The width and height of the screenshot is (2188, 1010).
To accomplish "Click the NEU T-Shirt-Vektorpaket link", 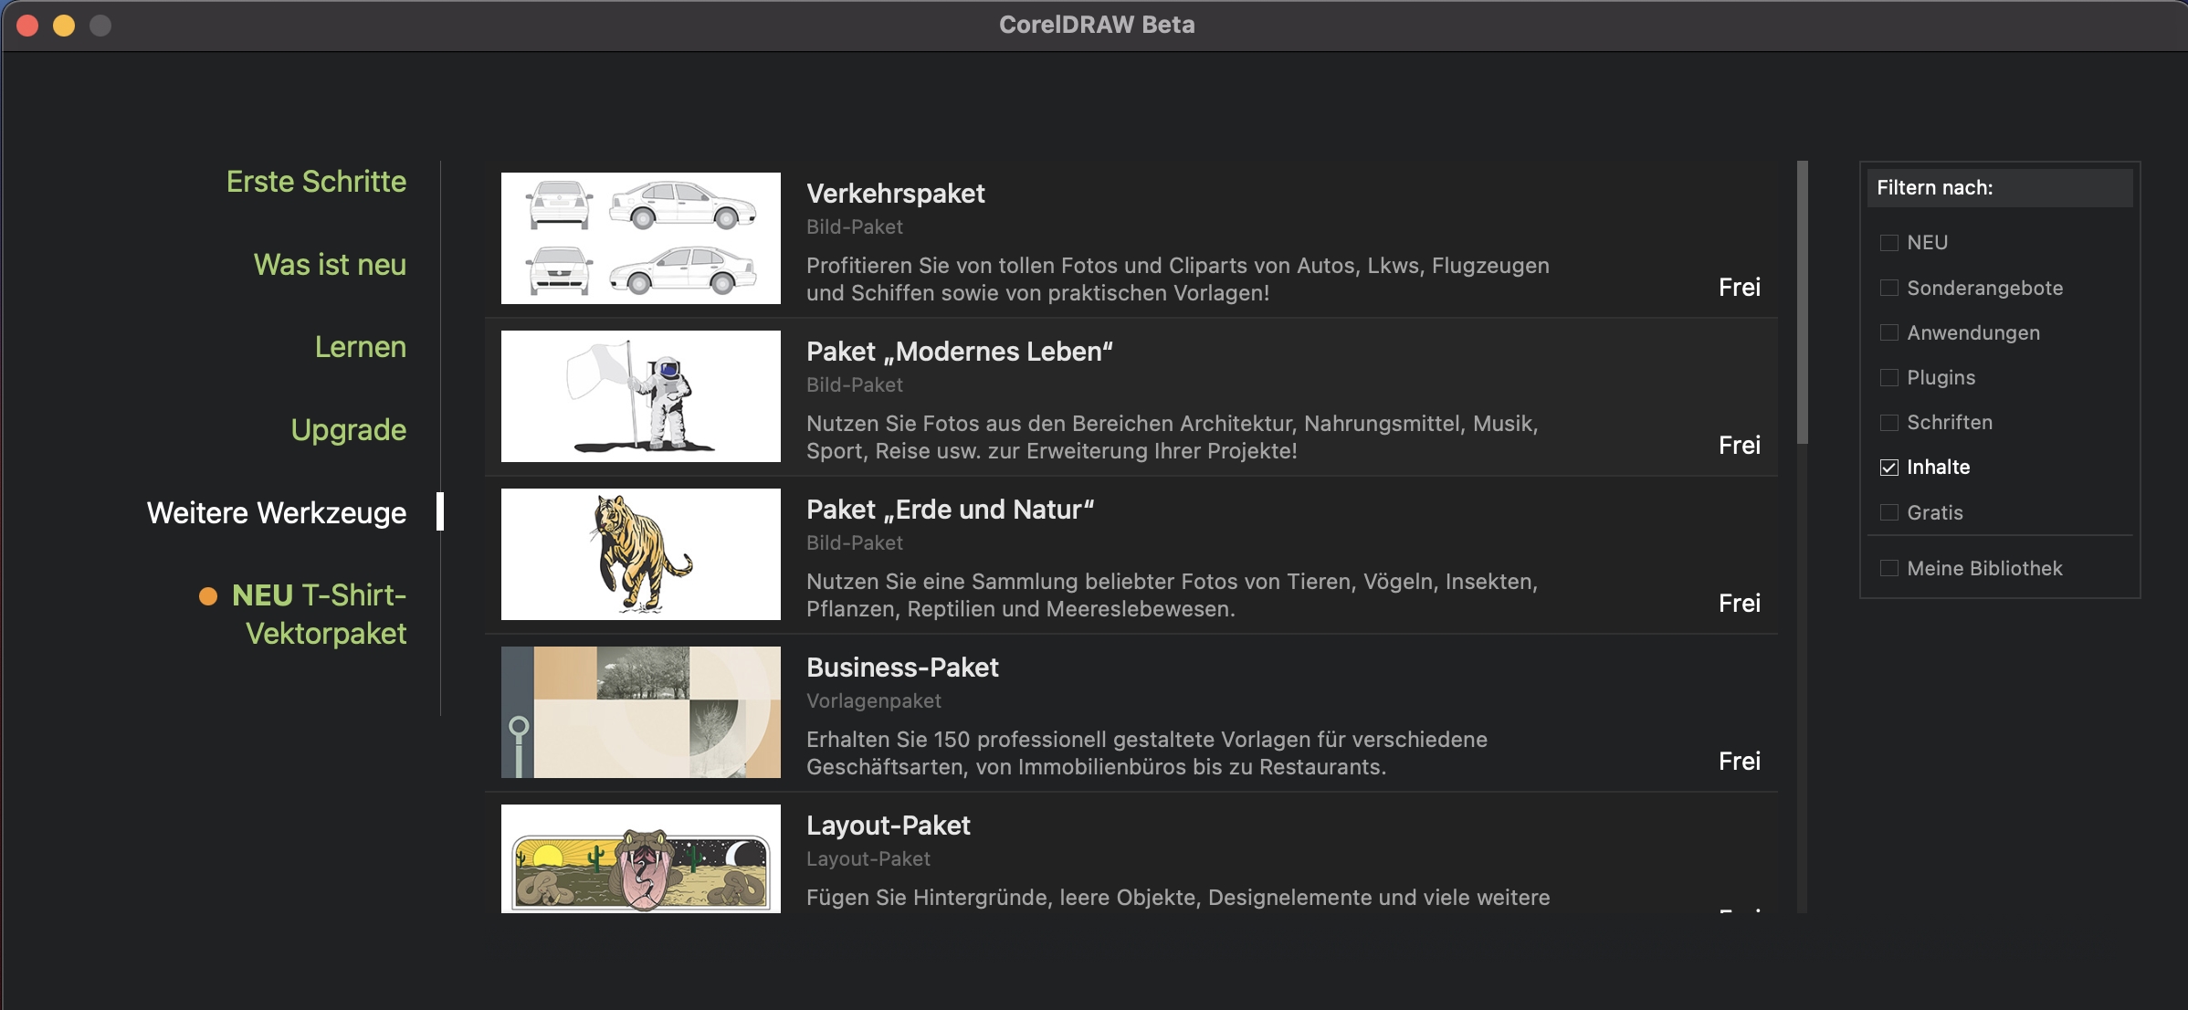I will coord(318,615).
